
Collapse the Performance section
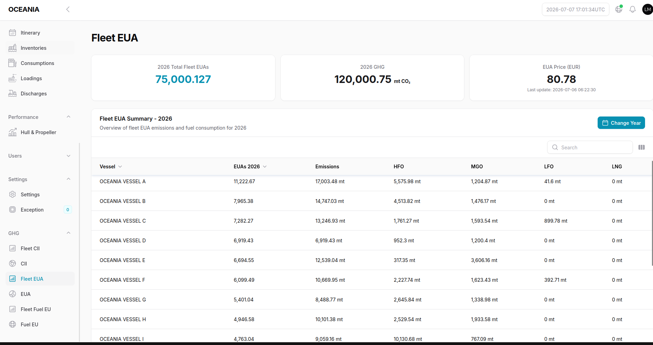tap(69, 117)
